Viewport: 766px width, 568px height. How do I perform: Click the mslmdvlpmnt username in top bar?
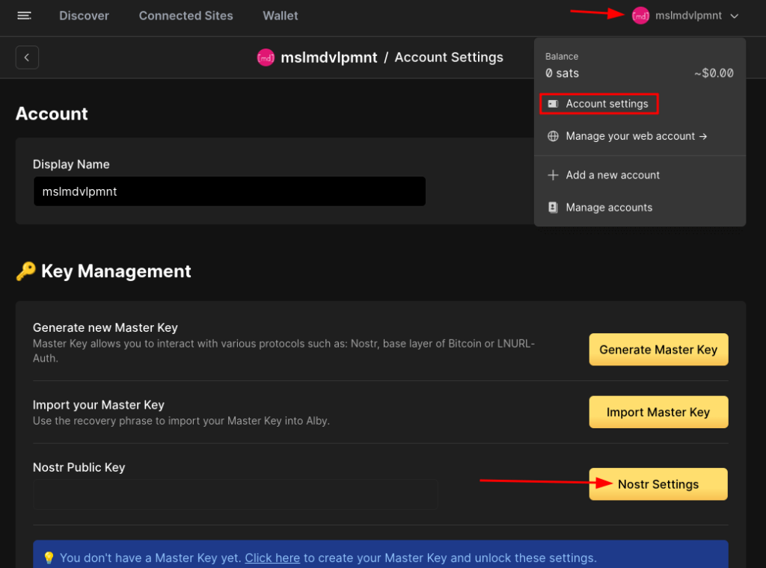[688, 16]
